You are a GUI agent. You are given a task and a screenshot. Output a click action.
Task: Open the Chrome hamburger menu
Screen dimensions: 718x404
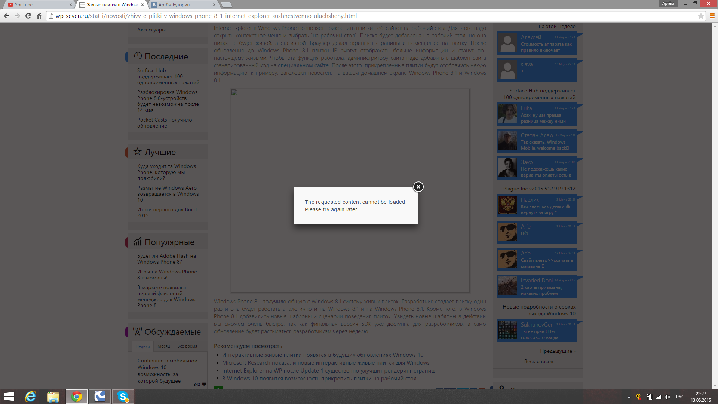click(x=712, y=16)
